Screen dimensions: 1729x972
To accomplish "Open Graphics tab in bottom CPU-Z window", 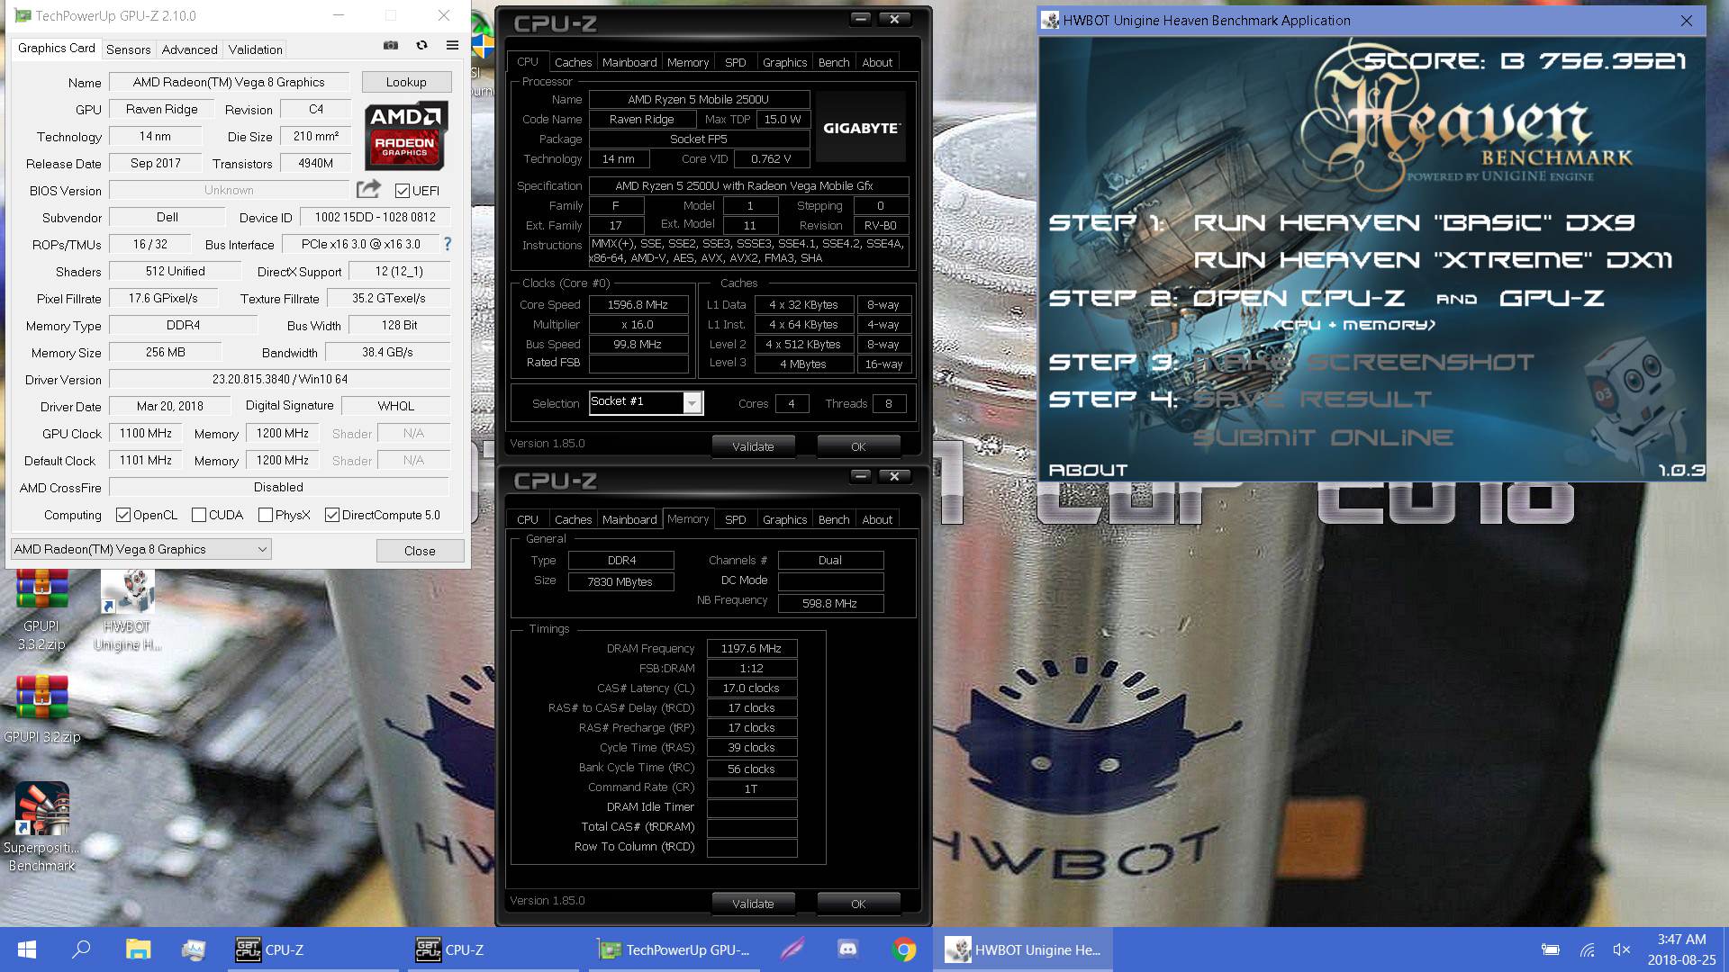I will (x=784, y=519).
